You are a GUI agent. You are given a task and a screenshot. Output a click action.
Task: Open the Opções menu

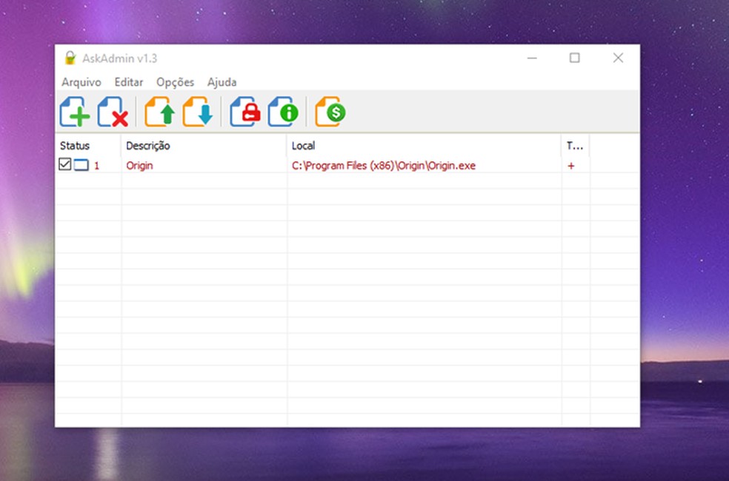176,82
